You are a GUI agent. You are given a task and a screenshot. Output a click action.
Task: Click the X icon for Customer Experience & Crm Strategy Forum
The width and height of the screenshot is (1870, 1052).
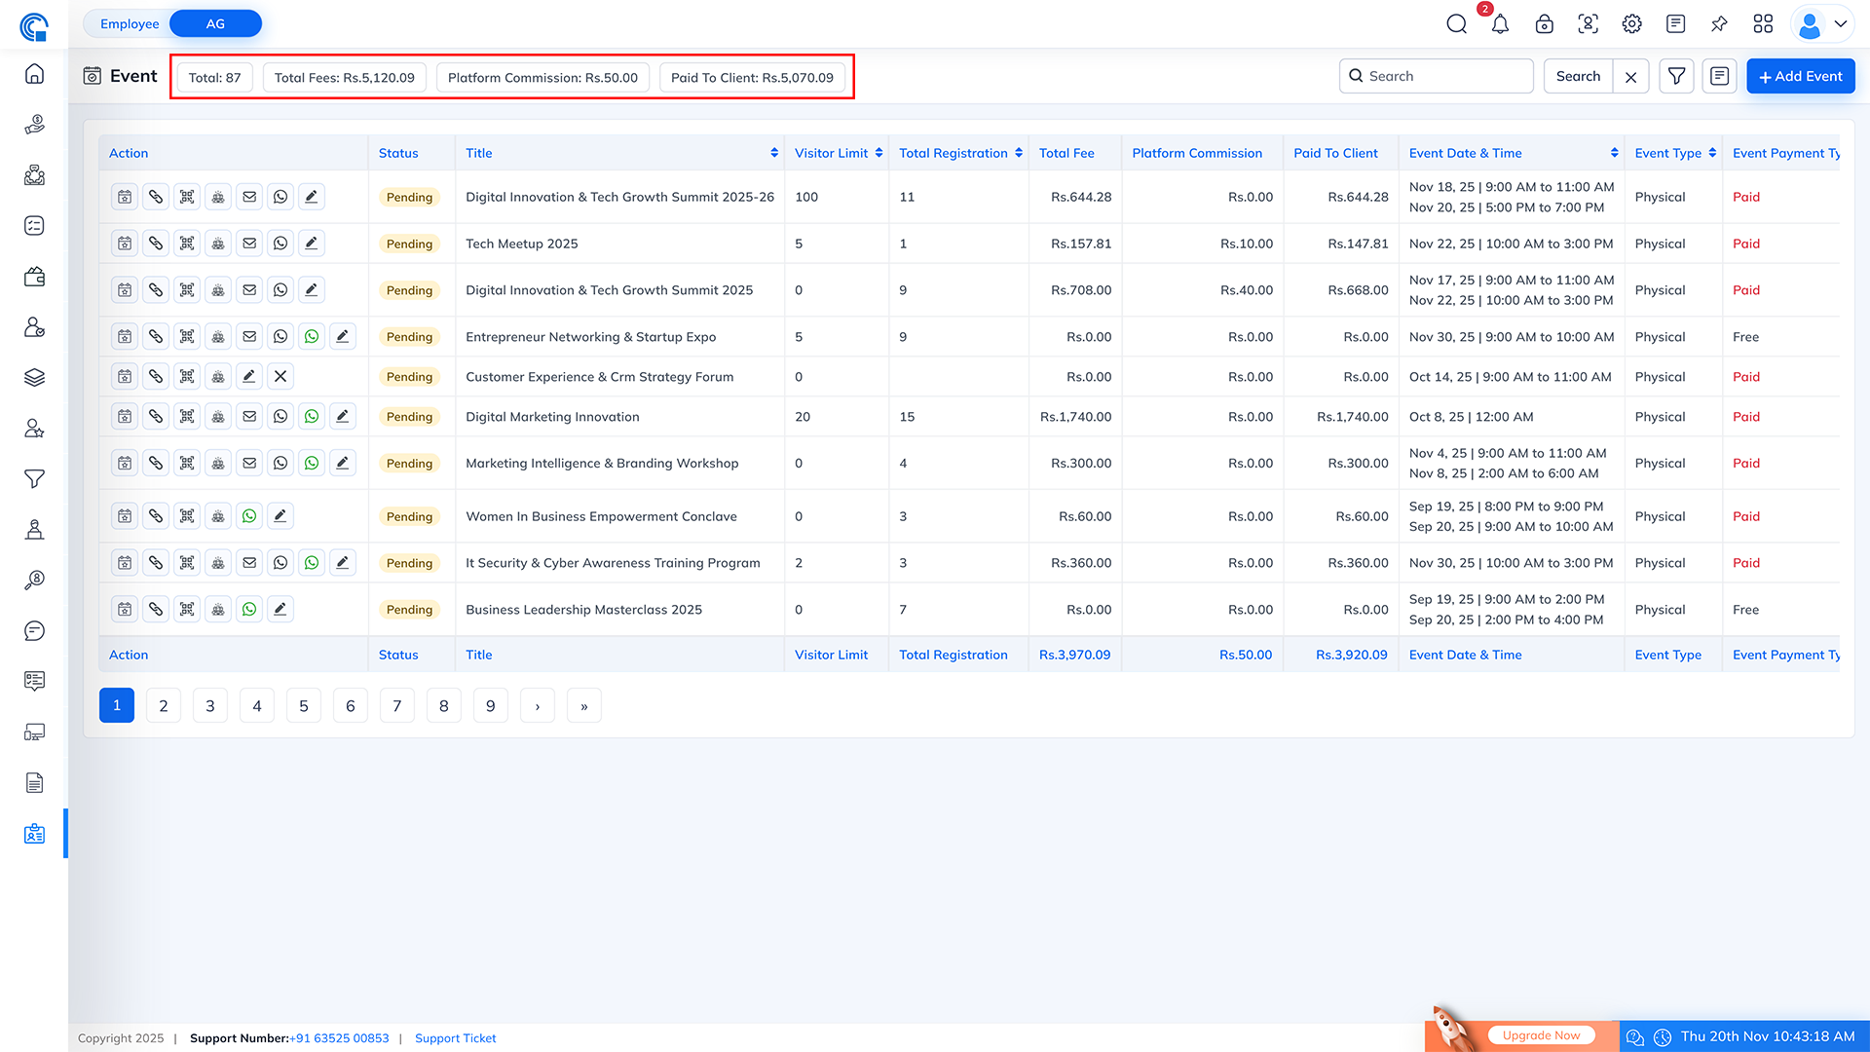pos(280,376)
